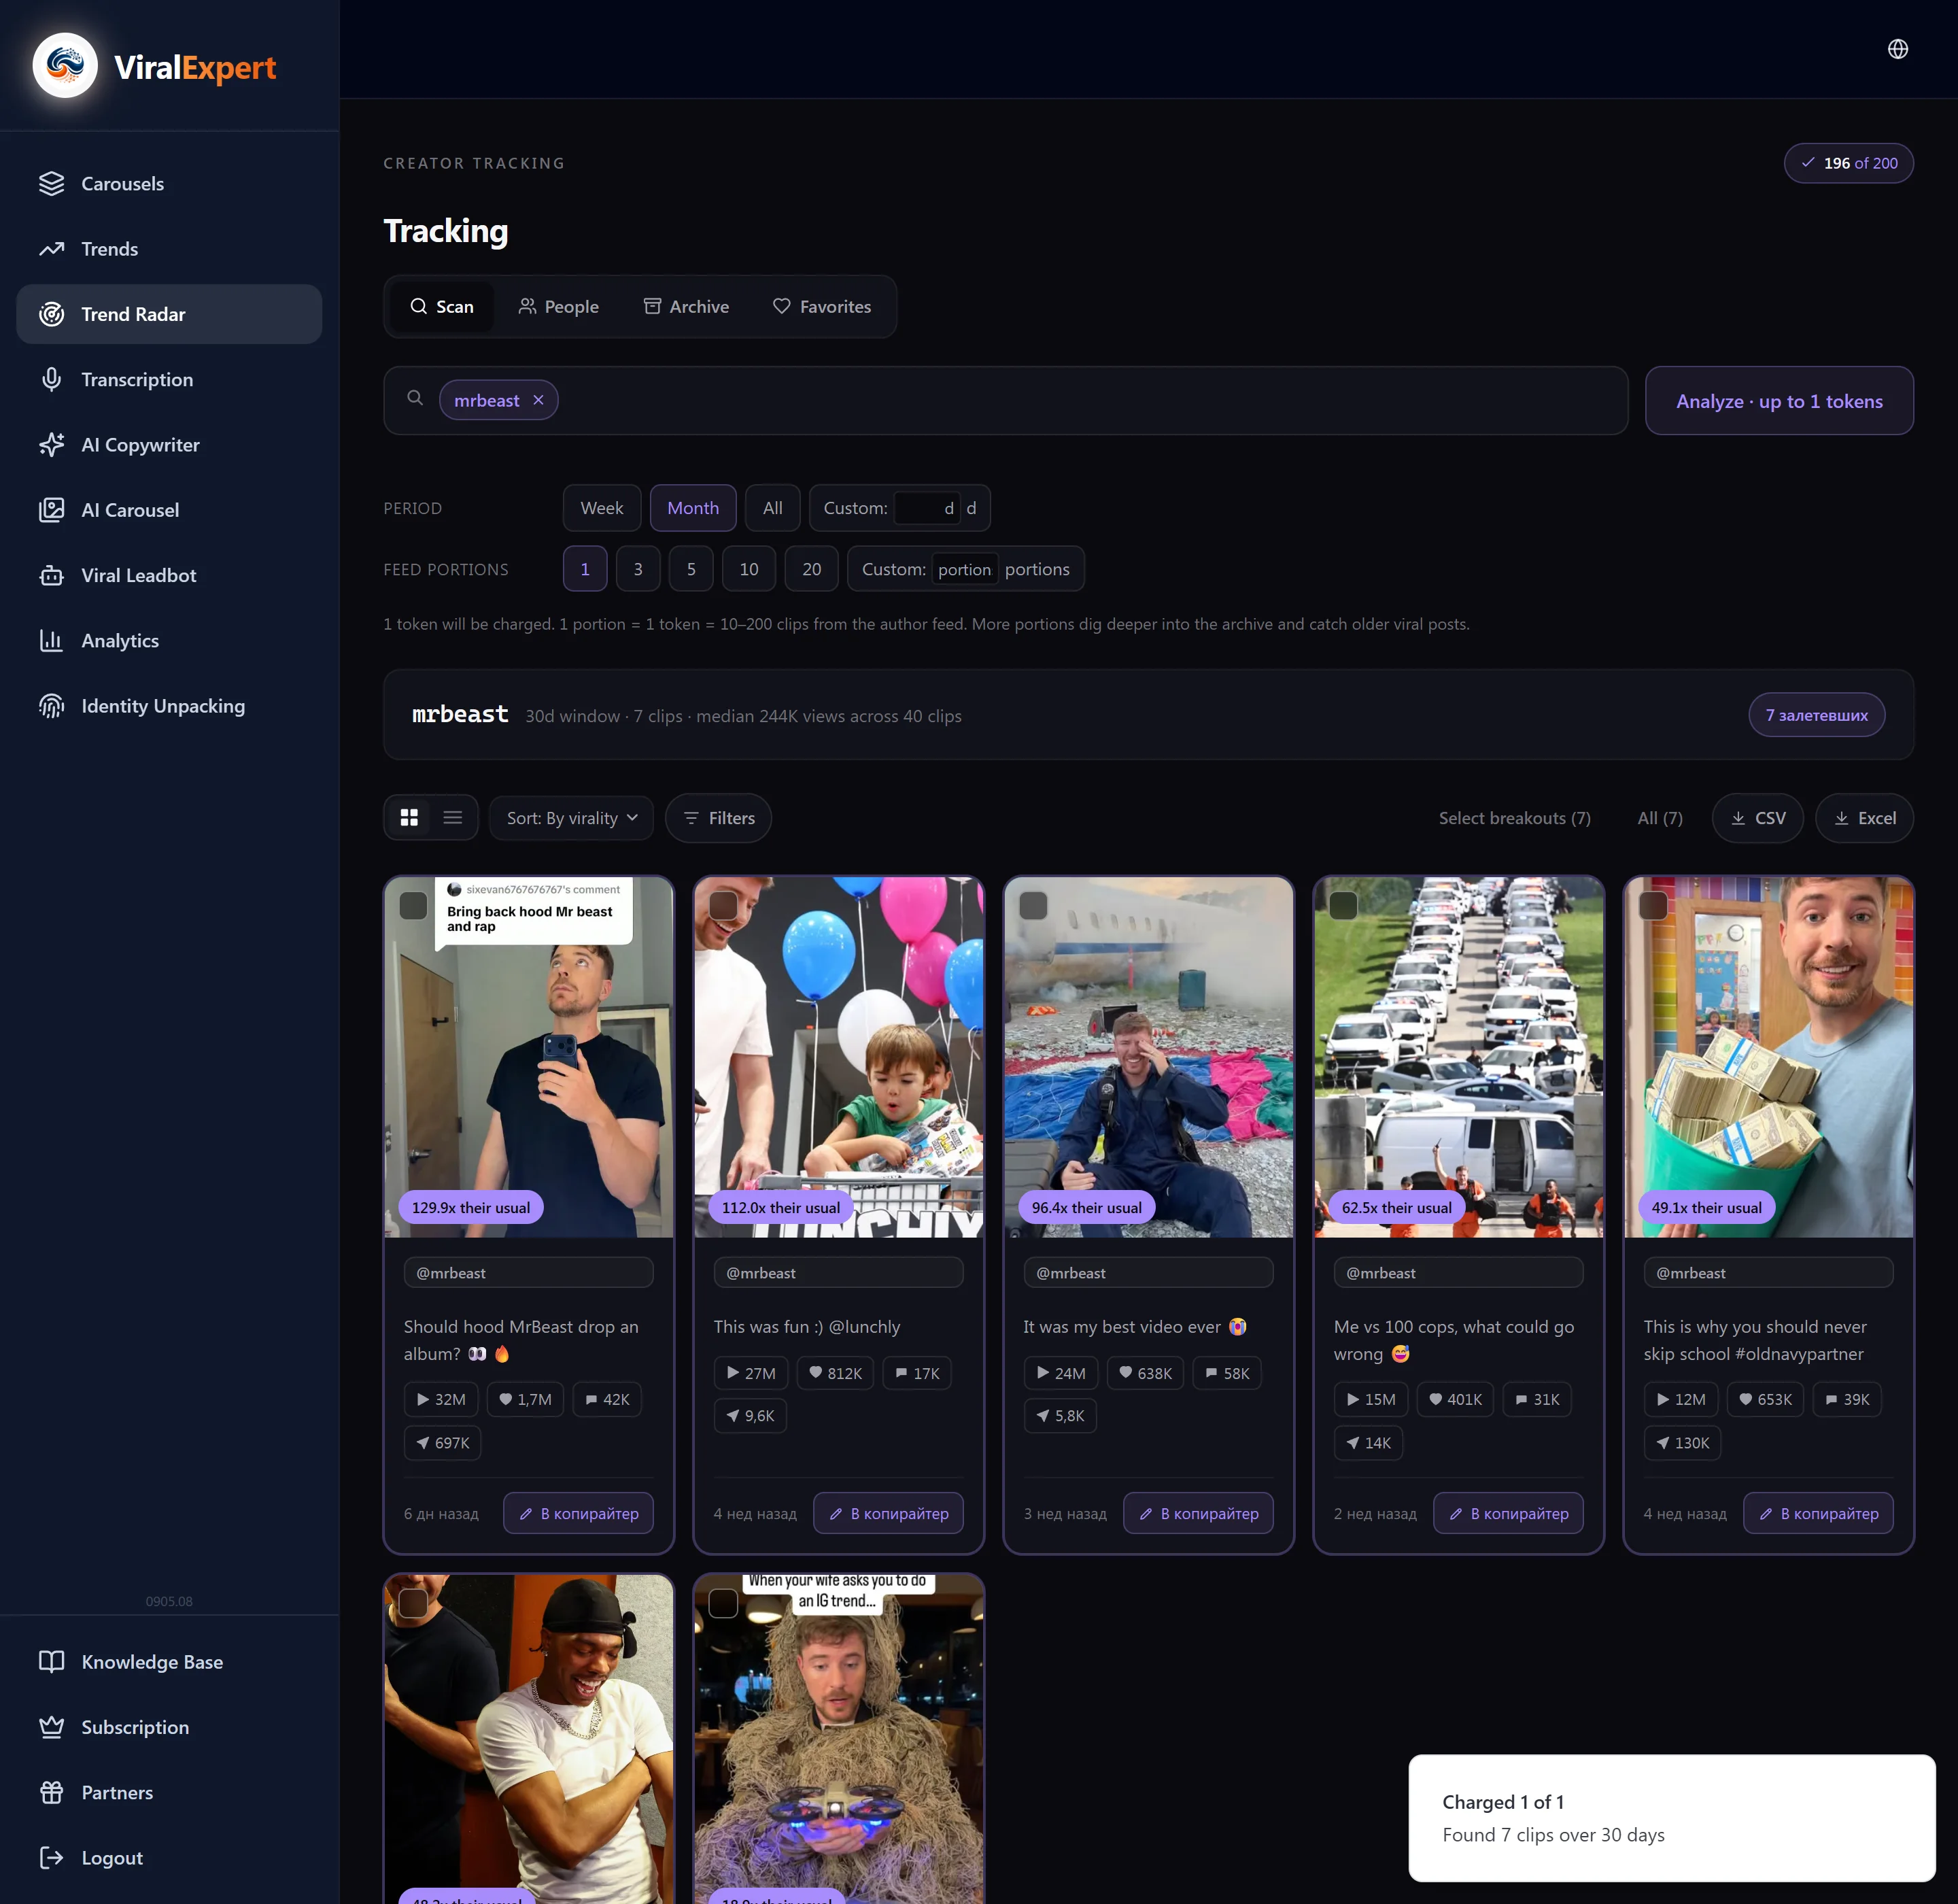Select 20 feed portions
The height and width of the screenshot is (1904, 1958).
pos(812,569)
